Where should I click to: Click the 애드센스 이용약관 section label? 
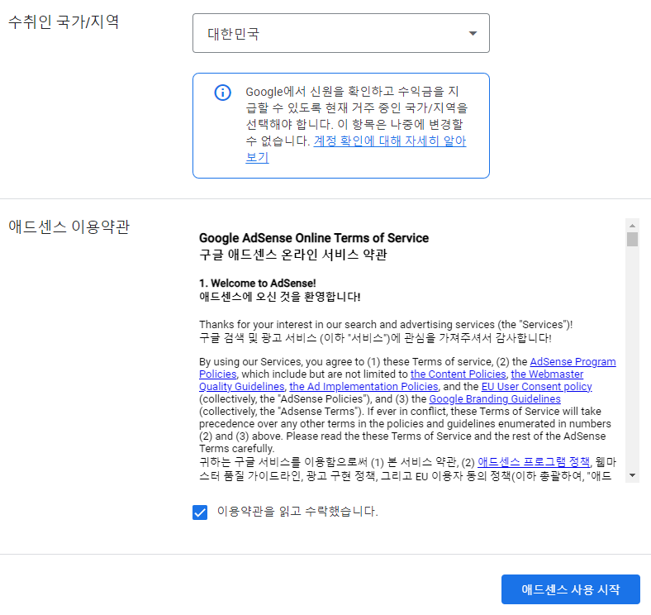(x=69, y=226)
